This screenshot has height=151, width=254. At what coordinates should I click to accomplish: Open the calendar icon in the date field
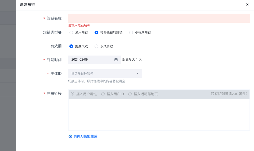coord(116,60)
